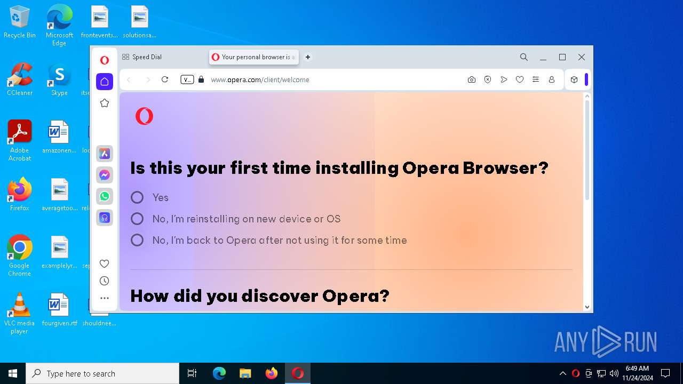
Task: Open Microsoft Edge desktop shortcut
Action: [59, 25]
